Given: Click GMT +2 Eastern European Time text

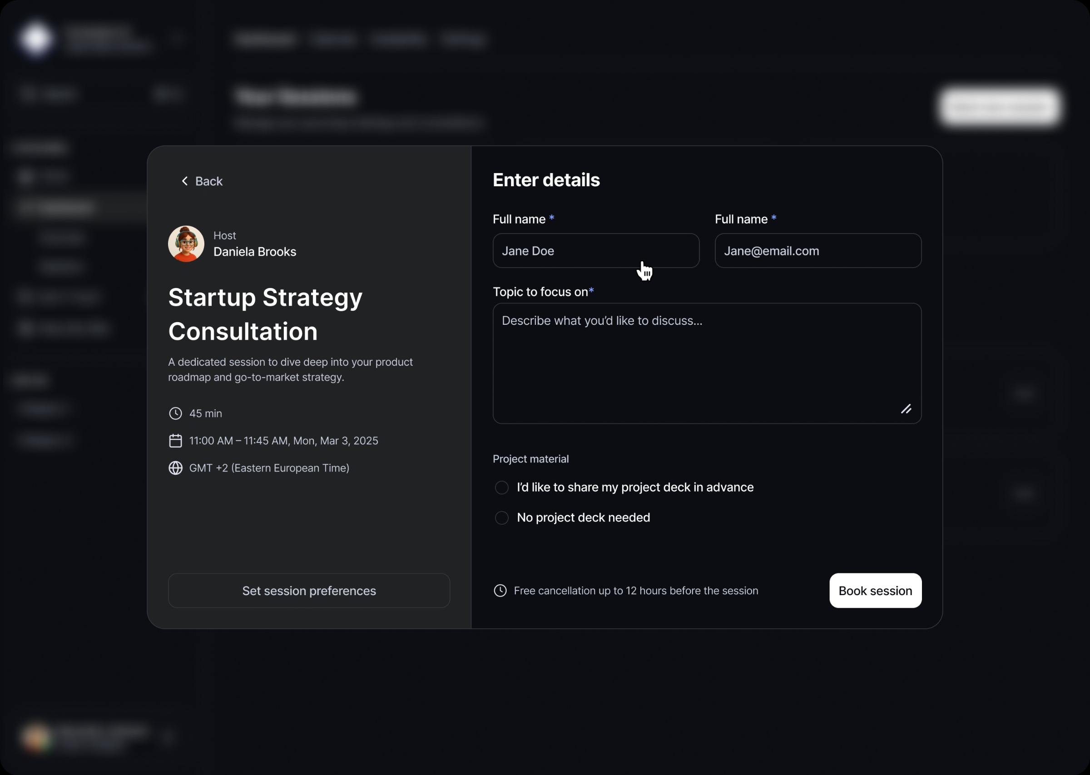Looking at the screenshot, I should [x=269, y=467].
